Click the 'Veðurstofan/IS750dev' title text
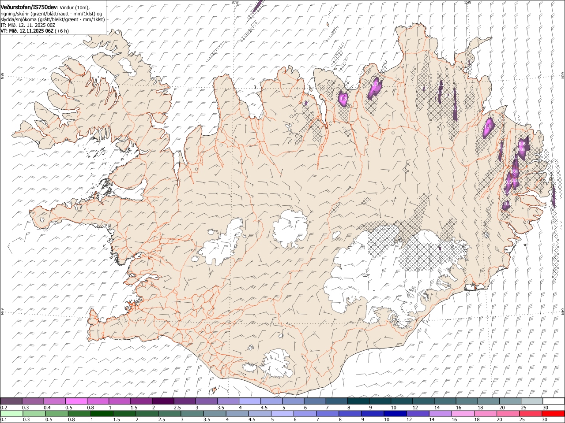This screenshot has width=565, height=423. click(29, 7)
